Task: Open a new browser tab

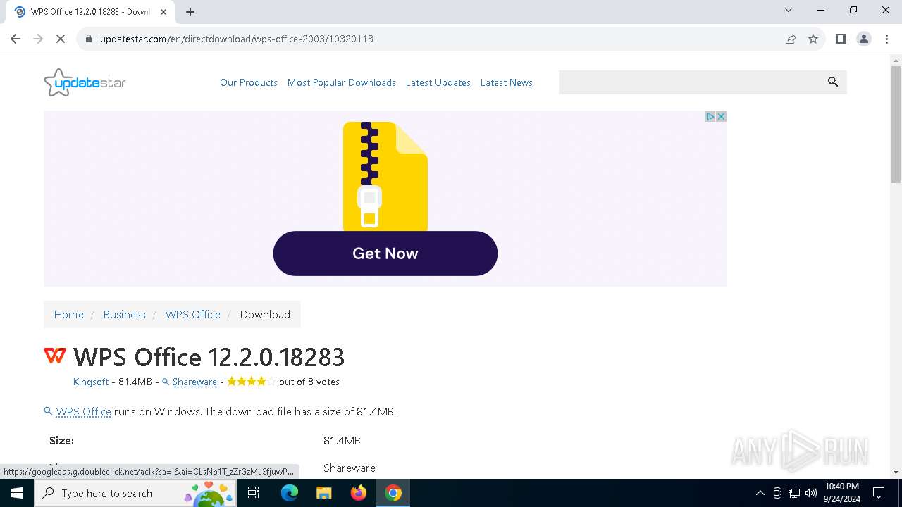Action: coord(190,12)
